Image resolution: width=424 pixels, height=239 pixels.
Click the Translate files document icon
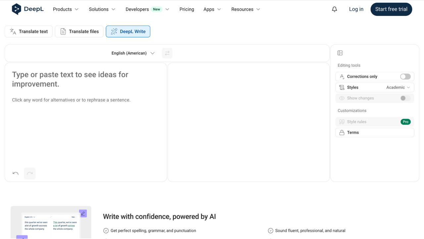(63, 31)
